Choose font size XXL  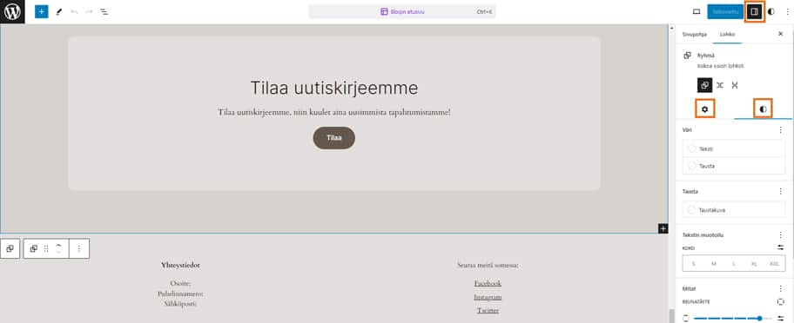tap(774, 264)
